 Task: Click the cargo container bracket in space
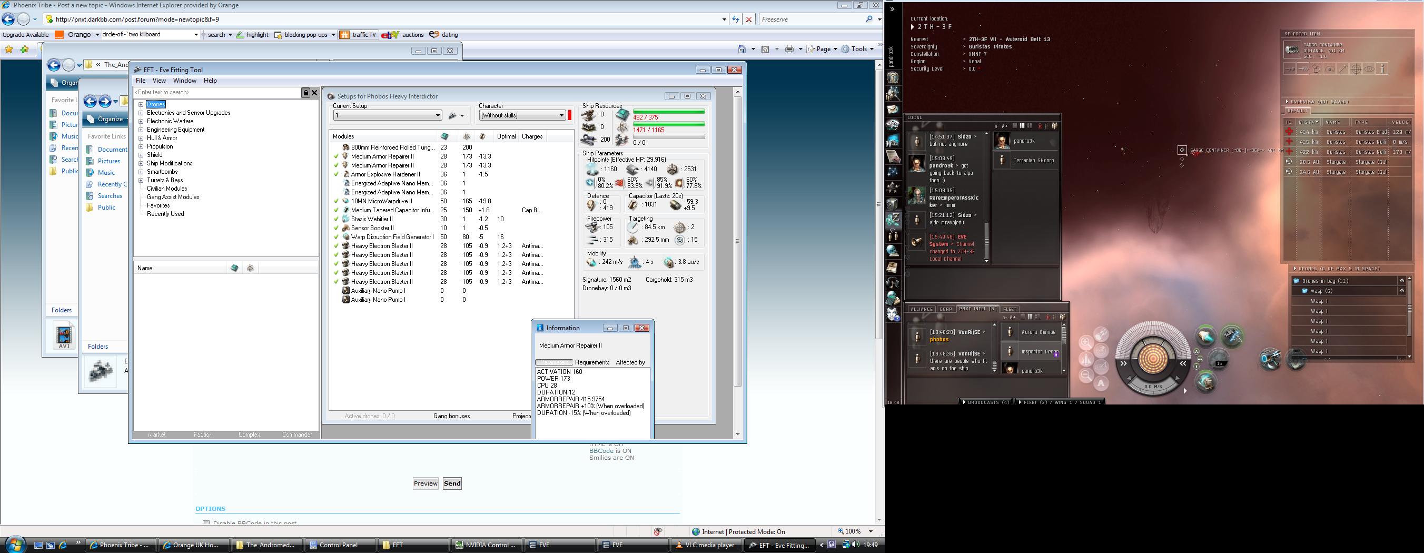1182,150
